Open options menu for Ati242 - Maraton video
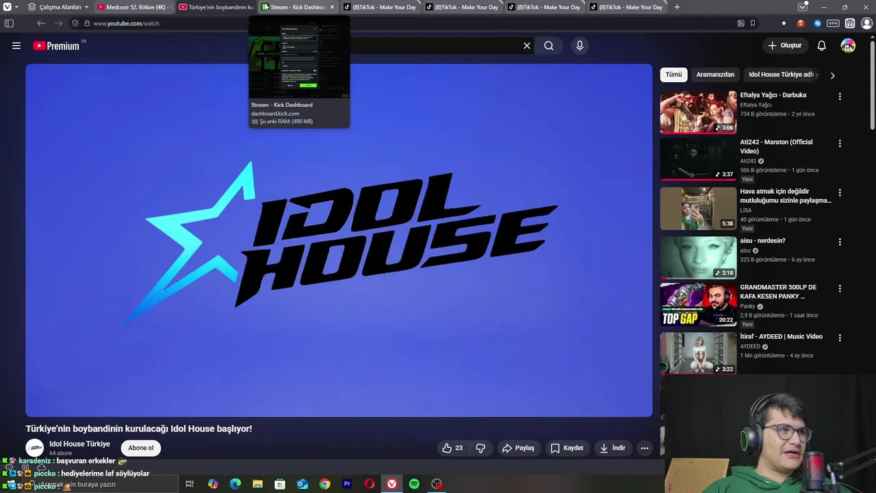The image size is (876, 493). tap(840, 144)
